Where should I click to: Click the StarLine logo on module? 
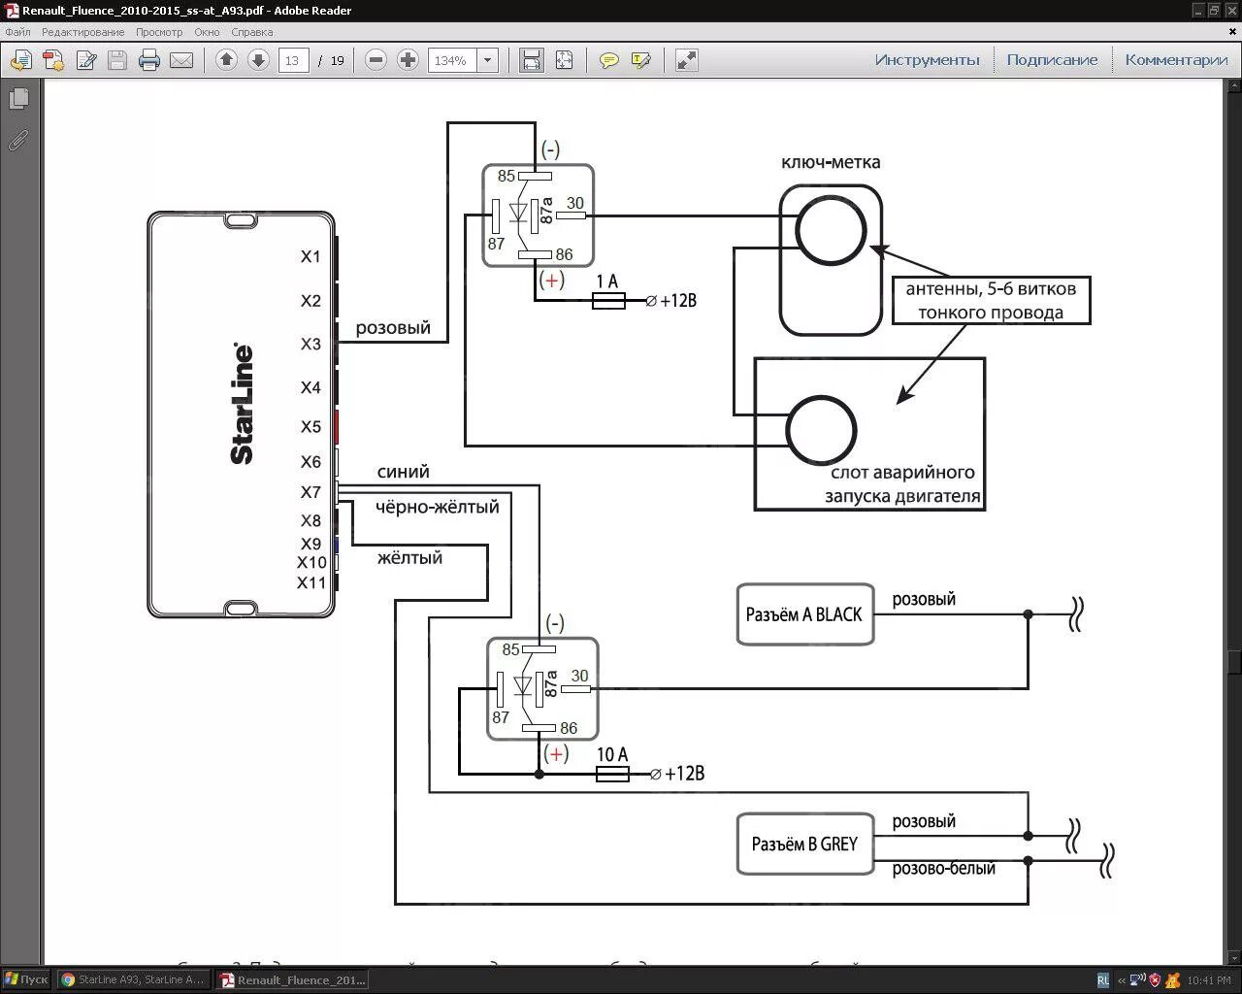[242, 404]
